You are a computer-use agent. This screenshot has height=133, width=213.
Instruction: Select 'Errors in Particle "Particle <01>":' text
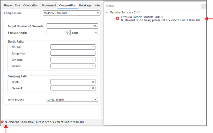coord(142,17)
